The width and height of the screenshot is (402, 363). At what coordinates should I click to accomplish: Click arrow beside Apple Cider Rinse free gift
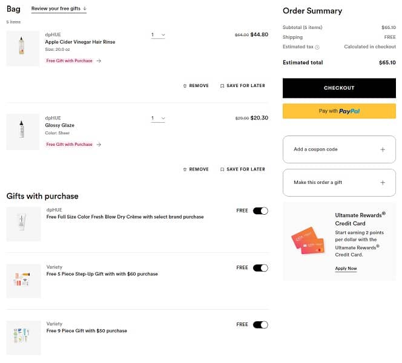click(x=99, y=61)
